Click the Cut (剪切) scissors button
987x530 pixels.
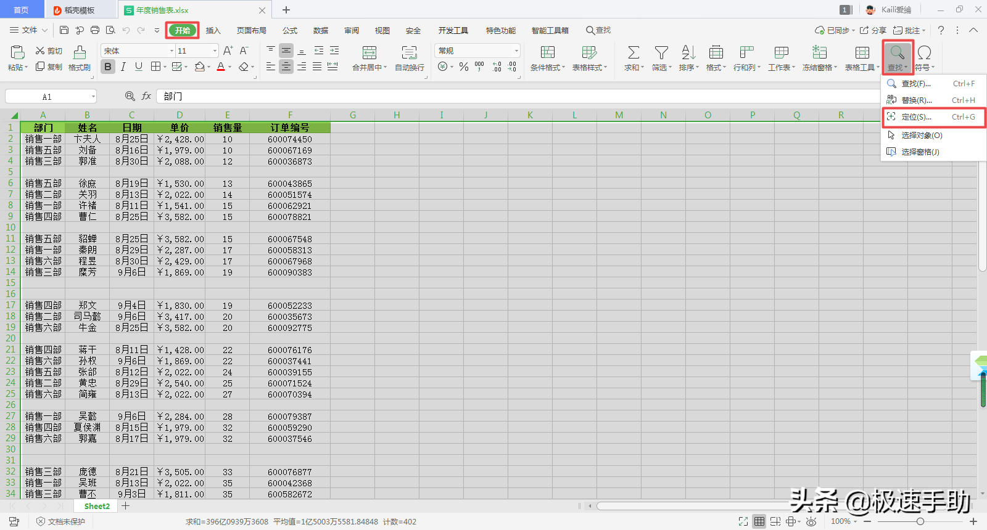[49, 51]
